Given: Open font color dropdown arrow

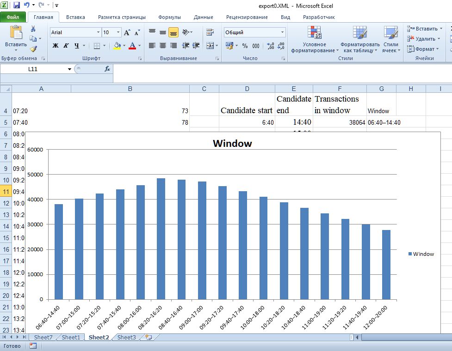Looking at the screenshot, I should [140, 45].
